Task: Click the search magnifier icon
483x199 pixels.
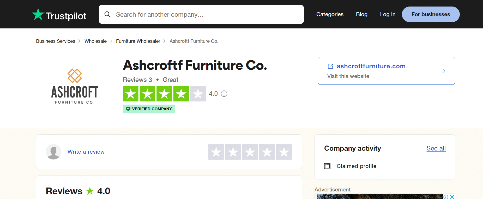Action: [x=107, y=14]
